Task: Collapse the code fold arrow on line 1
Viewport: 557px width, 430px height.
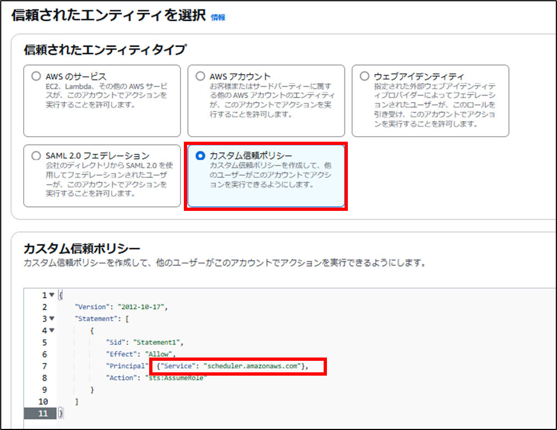Action: coord(52,295)
